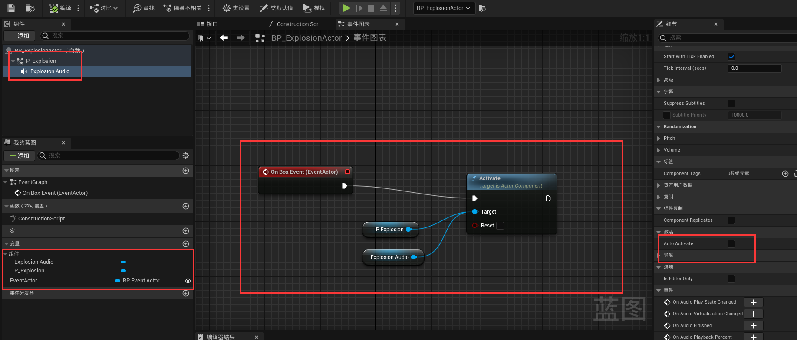Toggle Suppress Subtitles checkbox
Screen dimensions: 797x340
[x=731, y=104]
